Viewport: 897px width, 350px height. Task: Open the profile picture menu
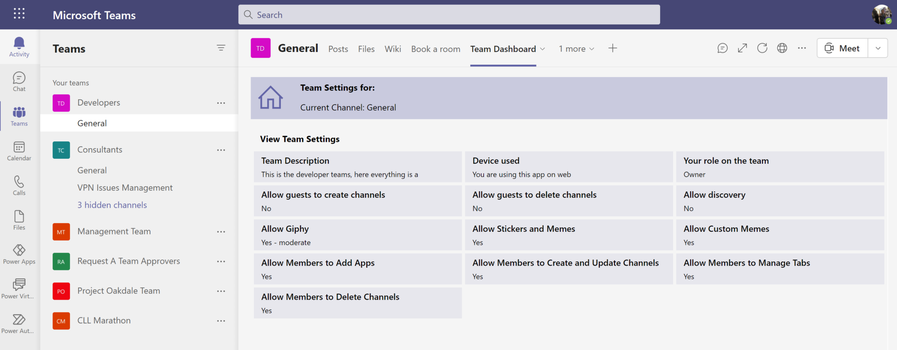point(882,14)
